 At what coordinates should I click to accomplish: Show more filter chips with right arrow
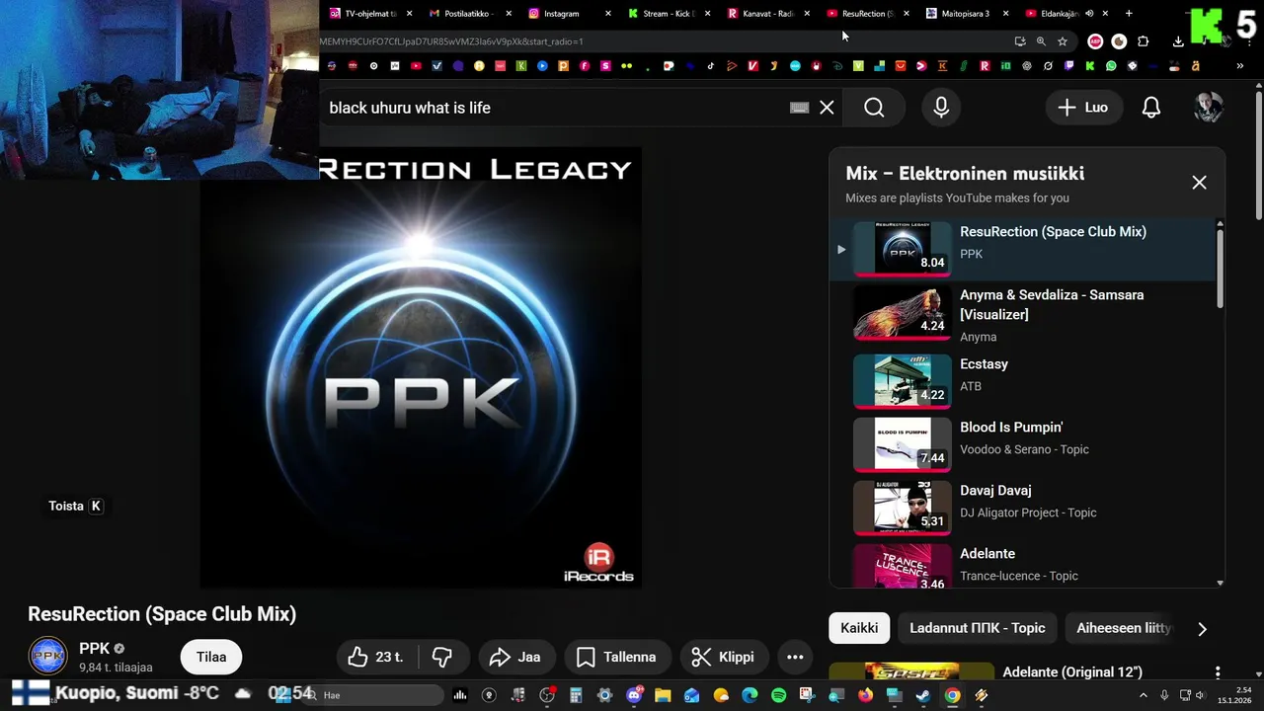1202,628
